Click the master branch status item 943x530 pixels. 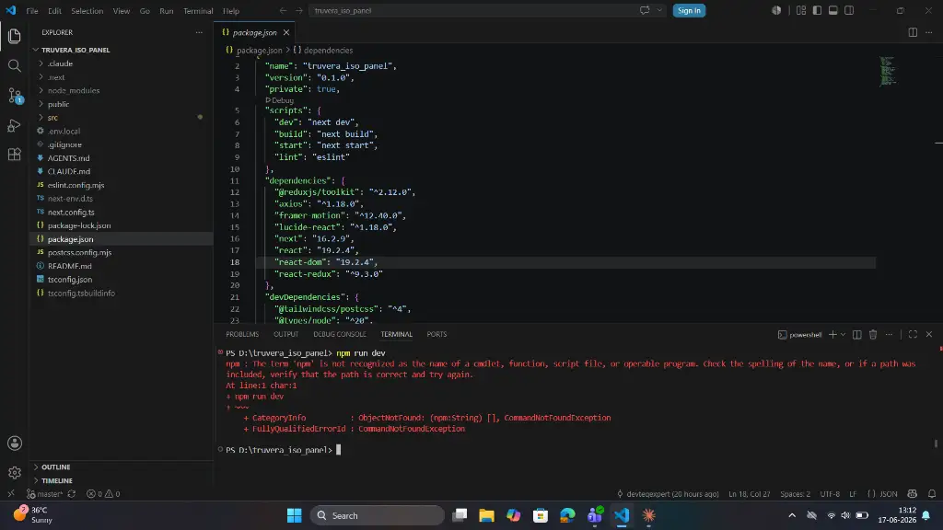[45, 494]
